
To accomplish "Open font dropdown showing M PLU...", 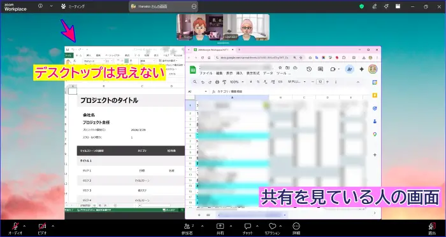I will pos(297,82).
